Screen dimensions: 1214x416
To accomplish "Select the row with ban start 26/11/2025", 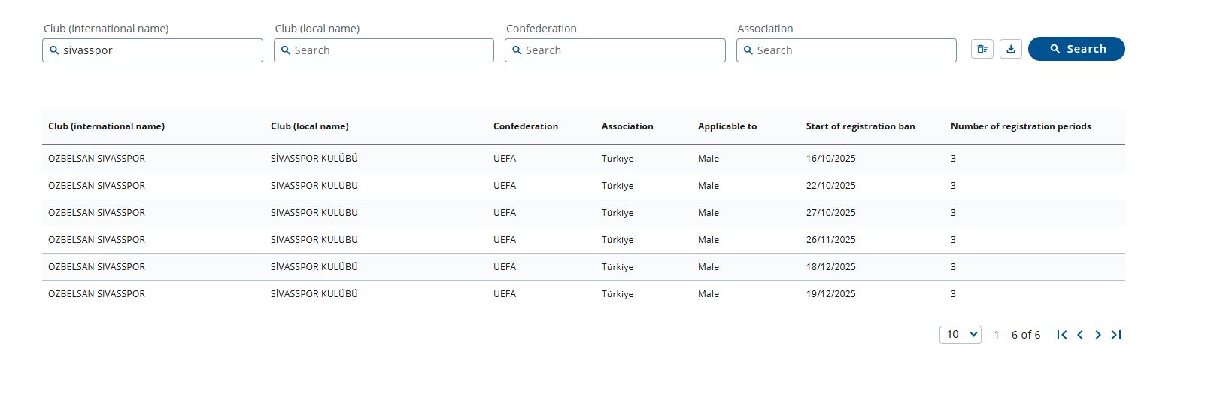I will click(x=830, y=240).
